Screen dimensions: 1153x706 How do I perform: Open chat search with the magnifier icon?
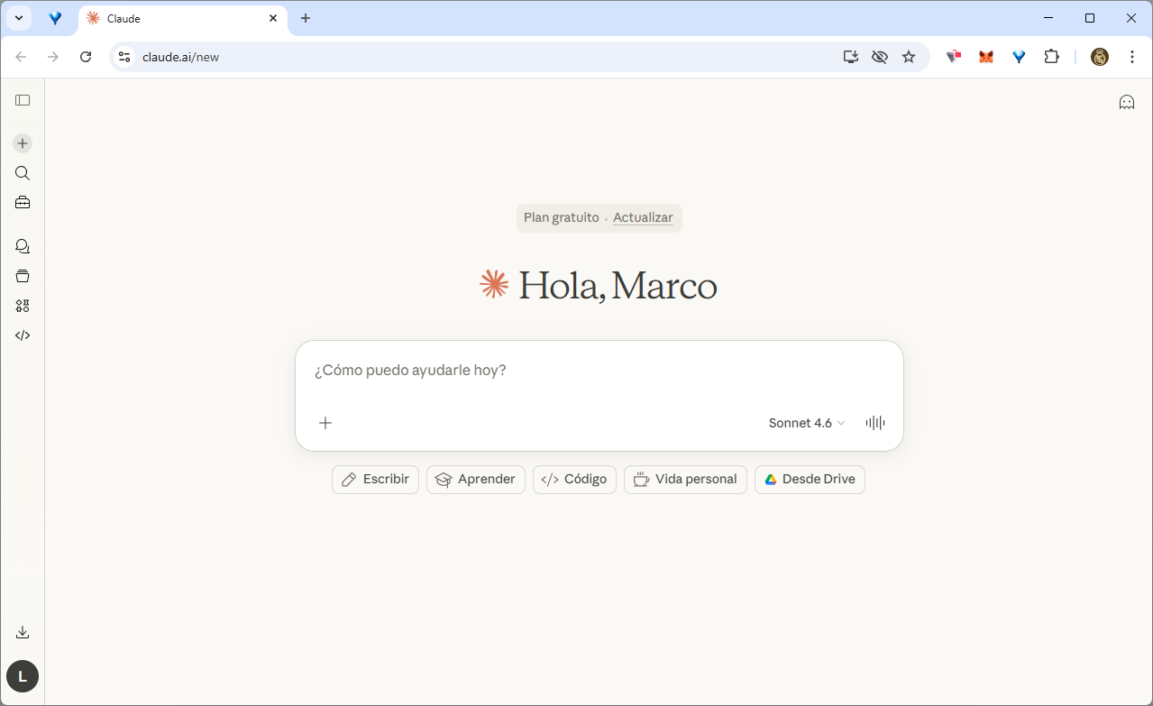[23, 173]
